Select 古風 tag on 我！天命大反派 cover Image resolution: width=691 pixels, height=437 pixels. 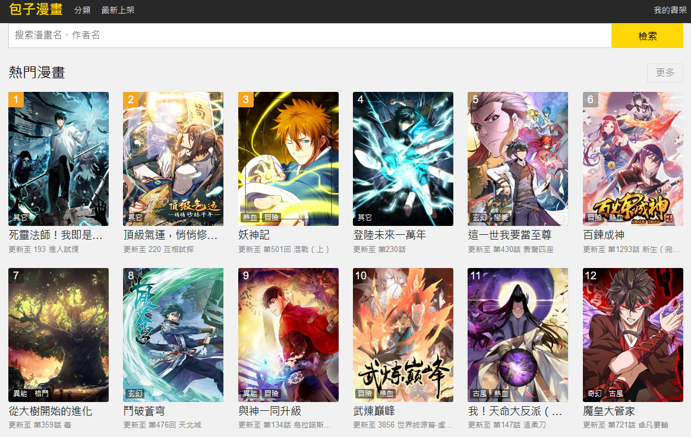[479, 394]
